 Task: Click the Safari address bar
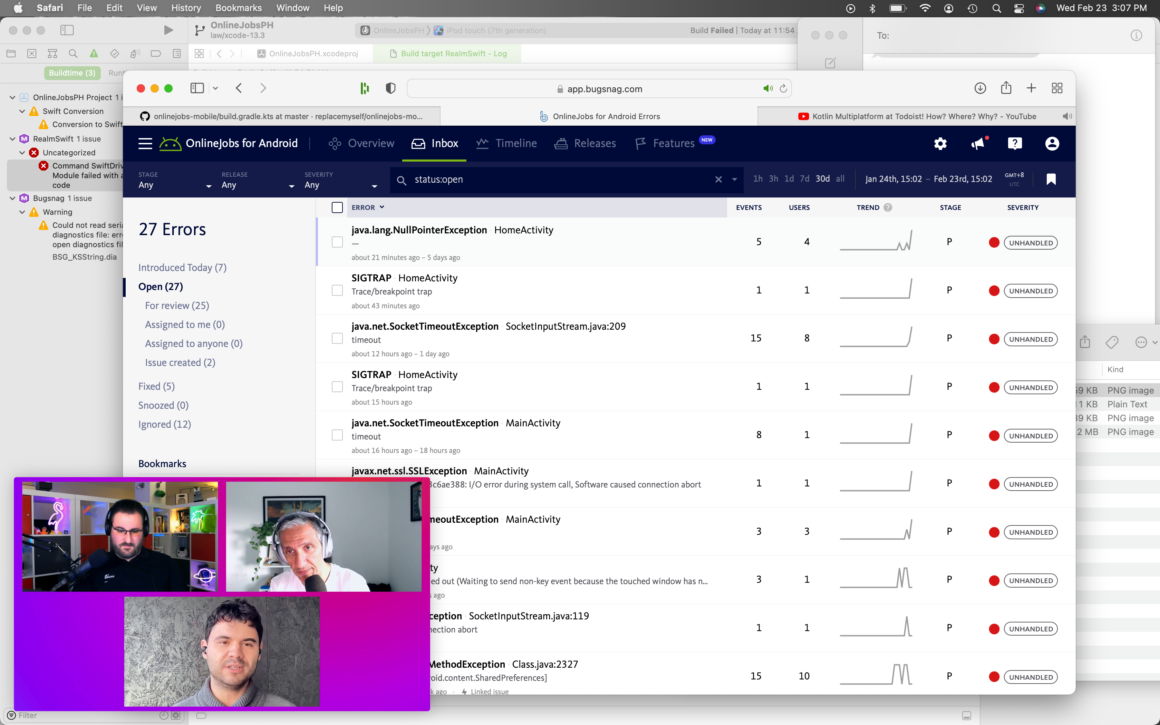click(599, 89)
